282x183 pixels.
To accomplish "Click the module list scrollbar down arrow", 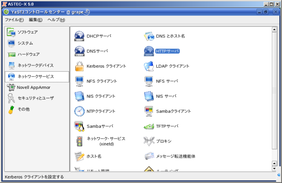I will (x=275, y=168).
